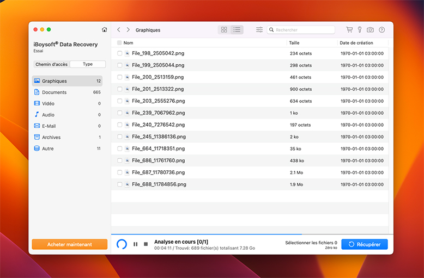The width and height of the screenshot is (424, 278).
Task: Click the Rechercher search field
Action: 301,30
